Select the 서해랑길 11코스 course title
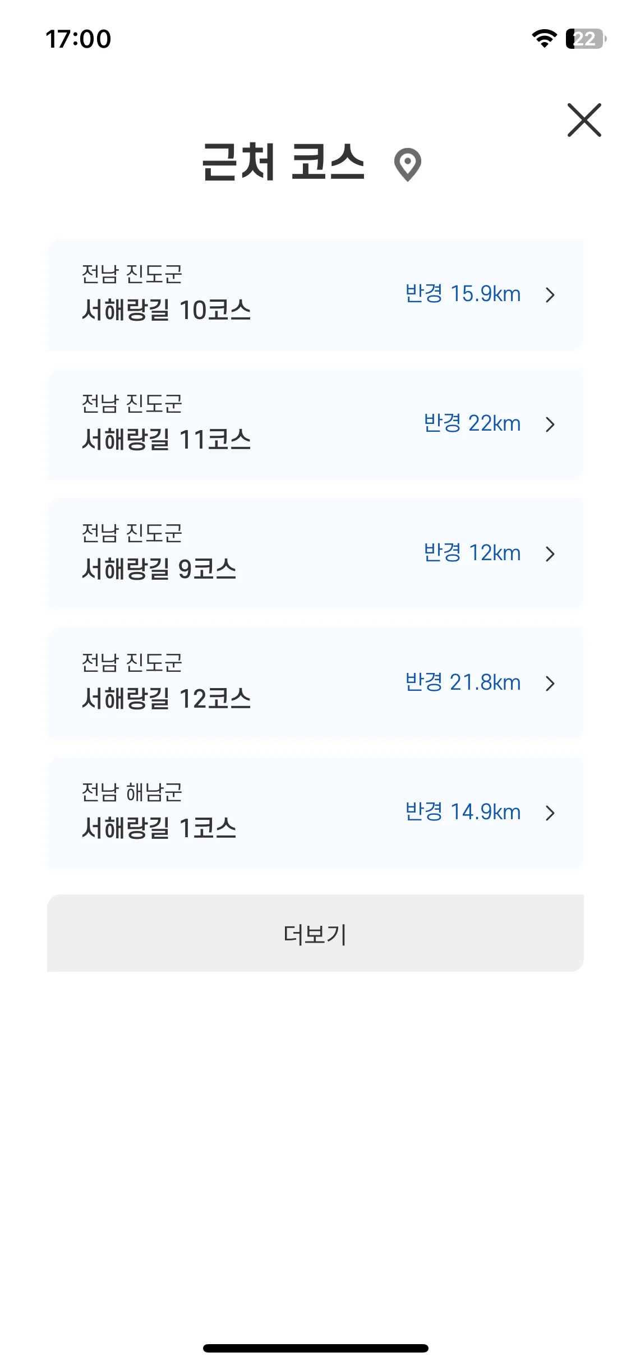Viewport: 631px width, 1366px height. [166, 440]
